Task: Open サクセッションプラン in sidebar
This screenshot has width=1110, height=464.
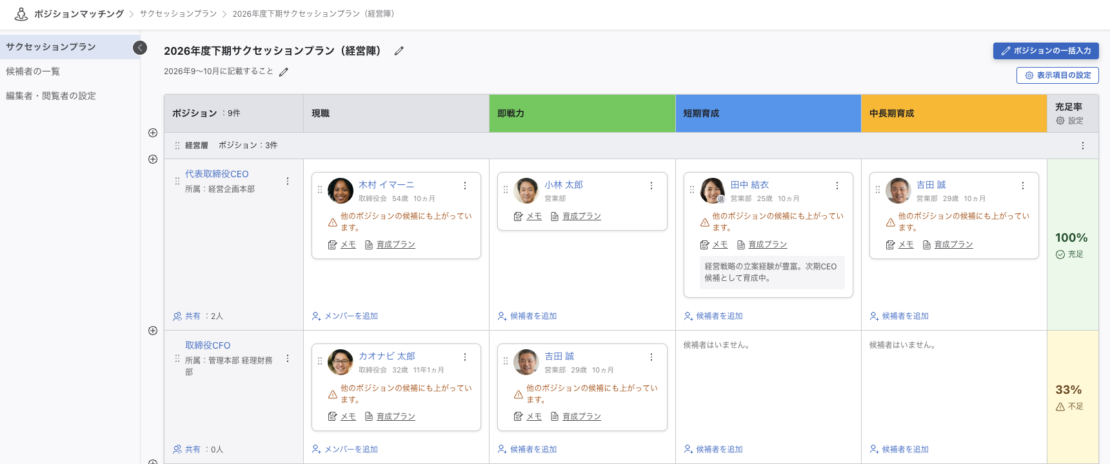Action: click(70, 47)
